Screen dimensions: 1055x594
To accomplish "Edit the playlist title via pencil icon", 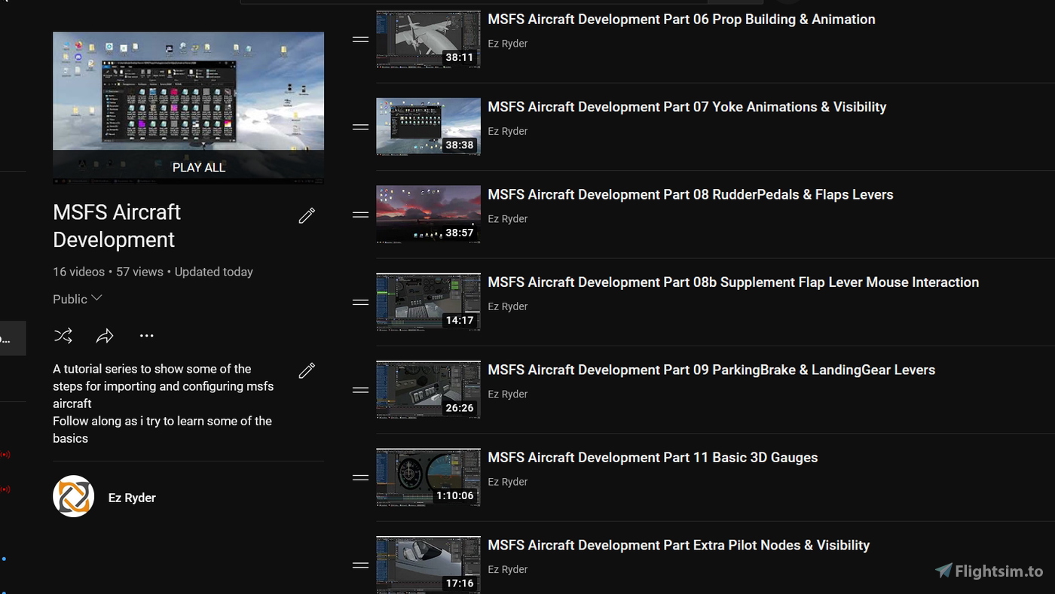I will click(x=307, y=215).
